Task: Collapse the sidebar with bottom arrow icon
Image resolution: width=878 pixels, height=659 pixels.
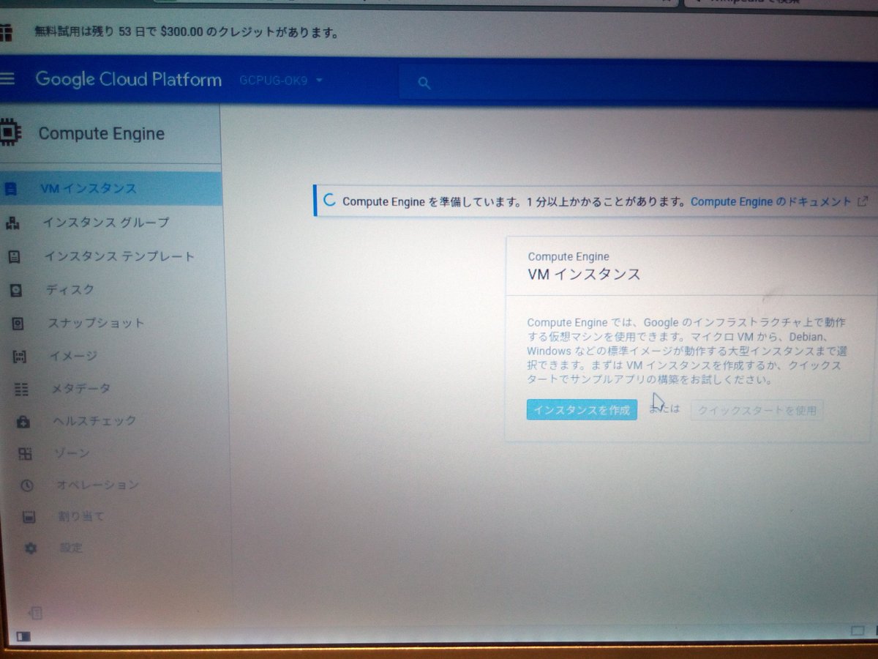Action: pos(36,612)
